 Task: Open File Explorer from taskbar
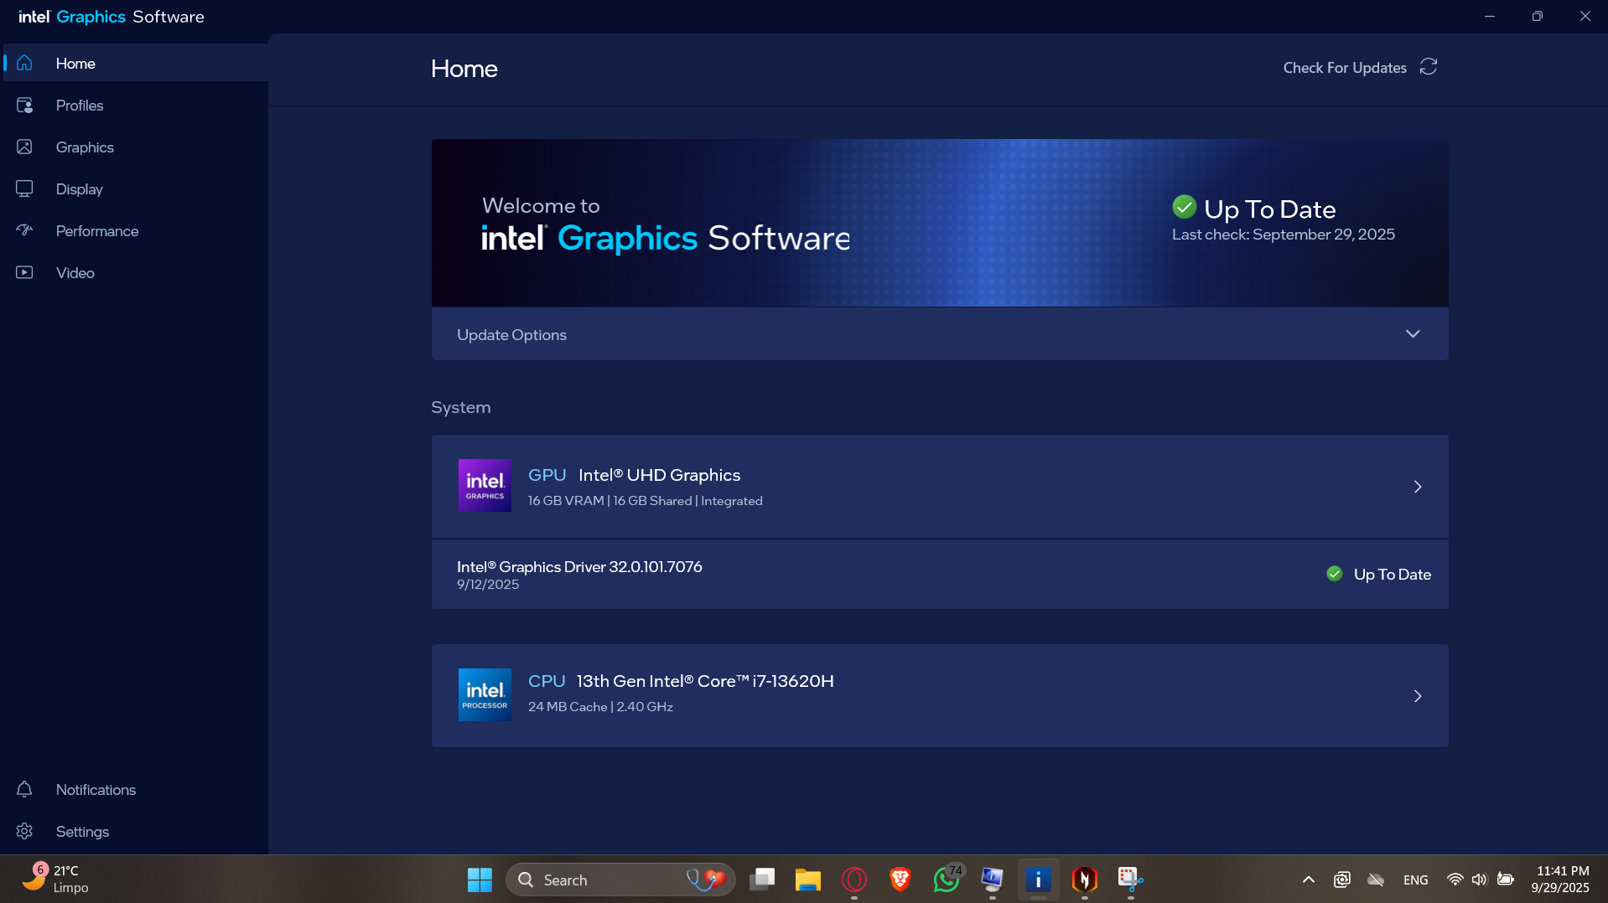[x=807, y=880]
